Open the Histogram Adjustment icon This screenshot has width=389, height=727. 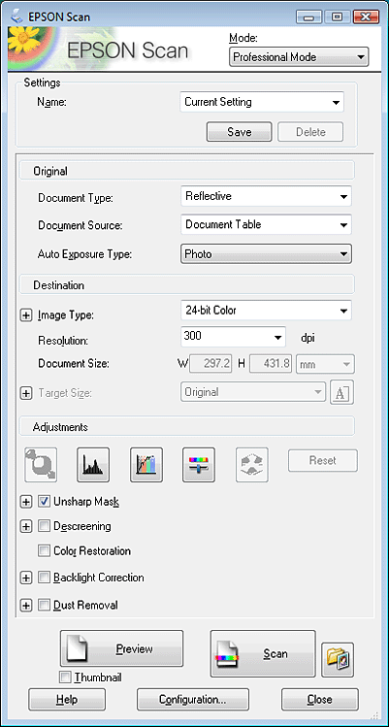tap(93, 464)
